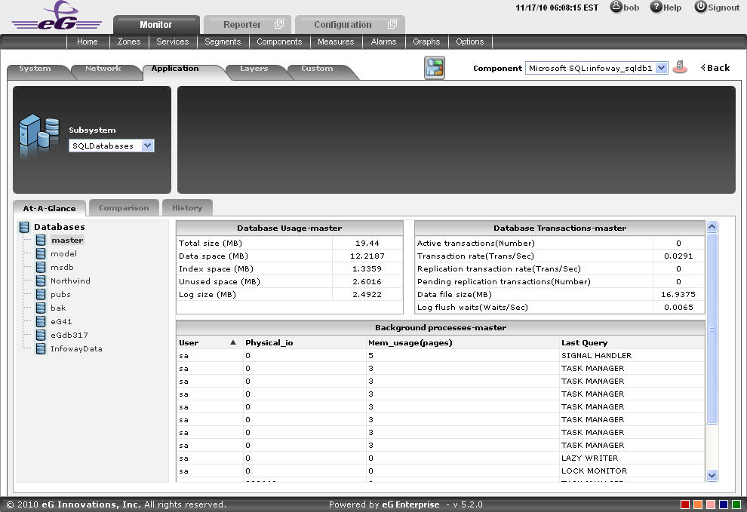Click the Northwind database icon
747x512 pixels.
(x=41, y=281)
